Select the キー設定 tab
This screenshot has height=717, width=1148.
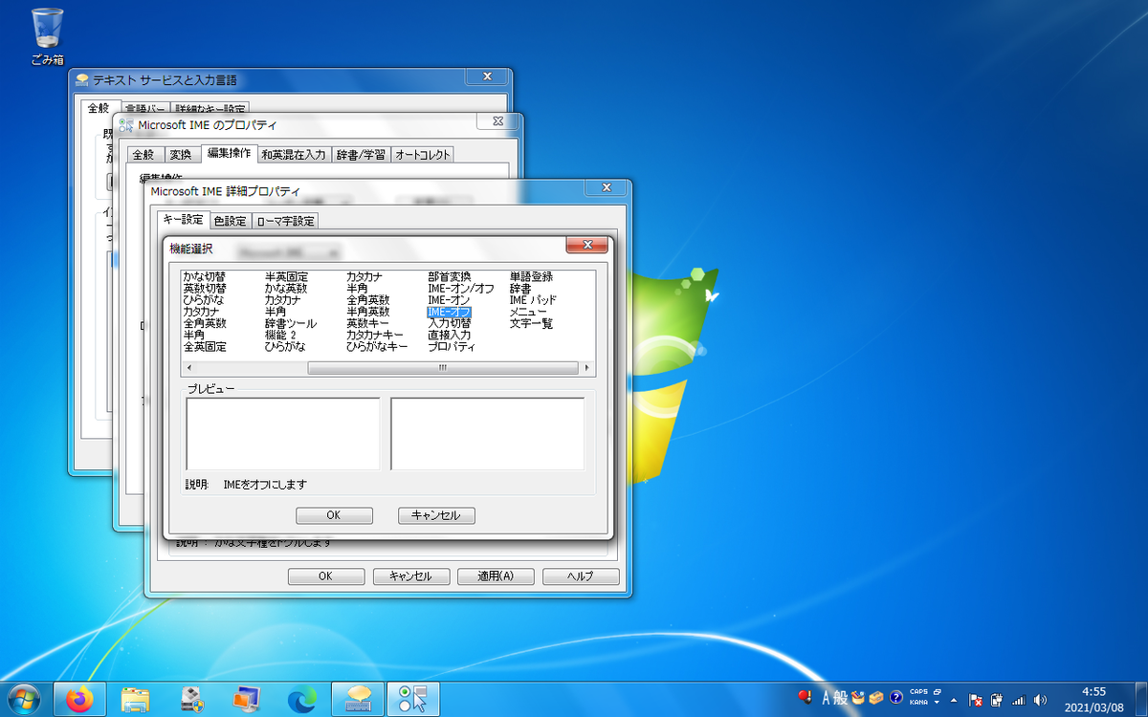point(182,219)
